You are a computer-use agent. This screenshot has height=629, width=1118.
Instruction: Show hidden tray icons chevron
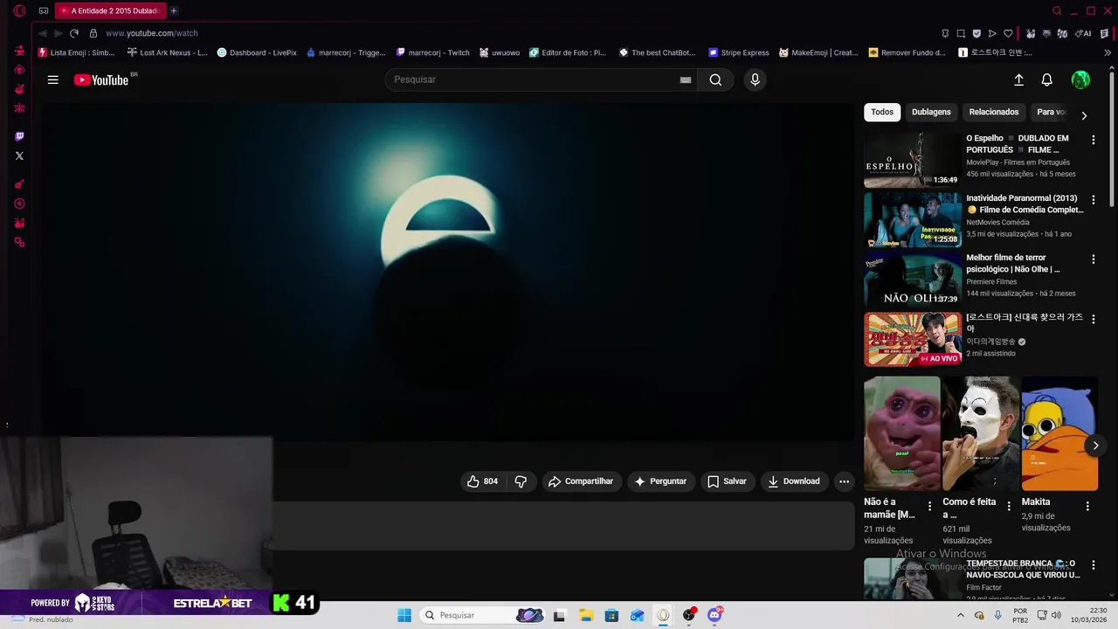click(x=961, y=615)
